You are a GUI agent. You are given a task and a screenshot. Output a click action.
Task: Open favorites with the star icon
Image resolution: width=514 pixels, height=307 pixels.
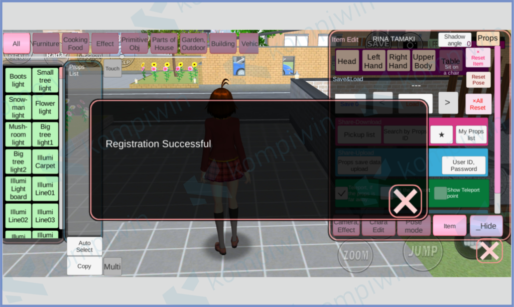click(x=441, y=134)
